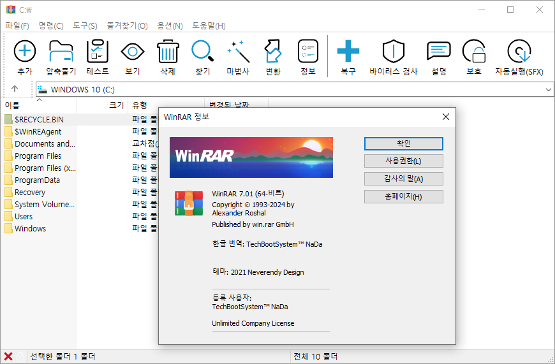
Task: Click the 삭제 (Delete) trash icon
Action: pyautogui.click(x=168, y=51)
